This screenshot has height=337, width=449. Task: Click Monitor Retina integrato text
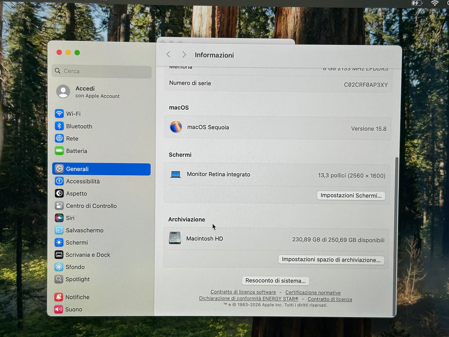pos(219,174)
